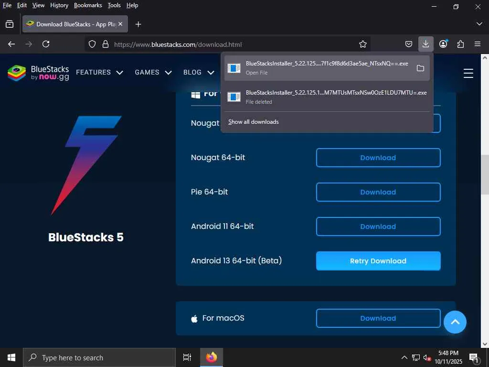
Task: Show hidden system tray icons
Action: click(404, 357)
